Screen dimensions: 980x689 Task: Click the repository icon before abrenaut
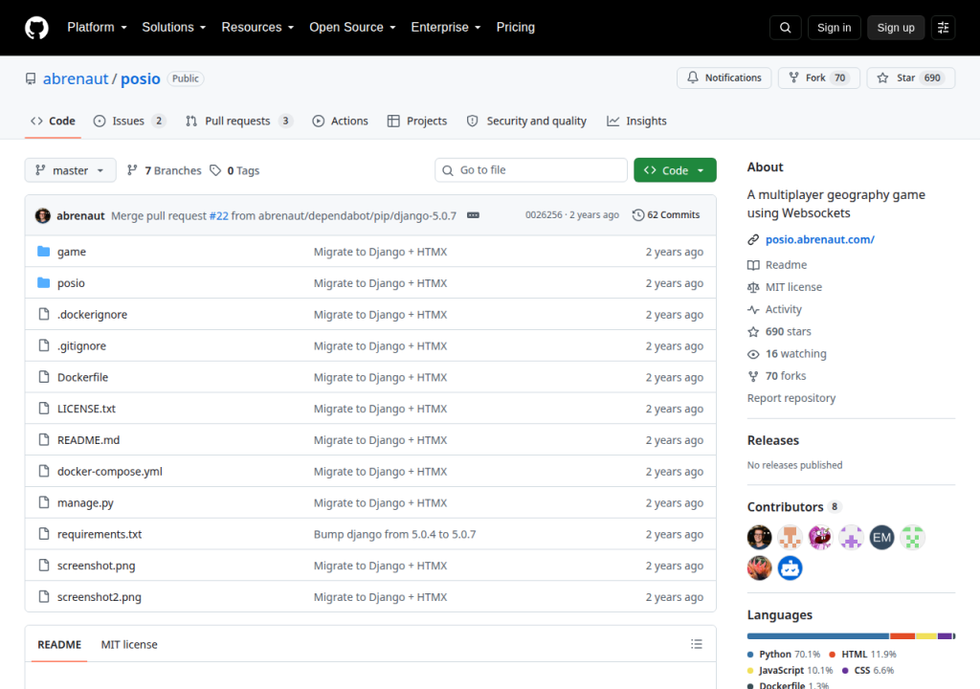tap(31, 78)
